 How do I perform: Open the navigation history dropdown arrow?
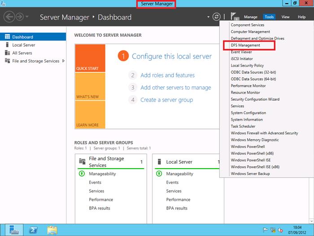(27, 17)
